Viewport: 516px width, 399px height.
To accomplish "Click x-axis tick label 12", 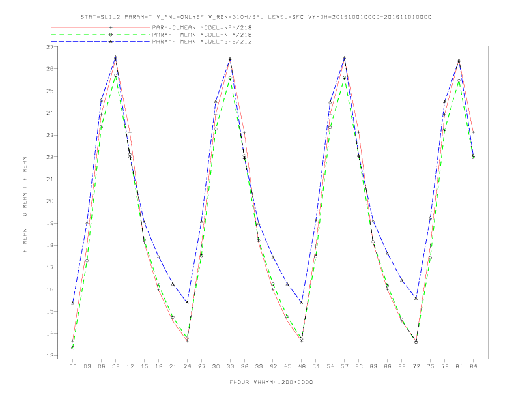I will point(130,366).
